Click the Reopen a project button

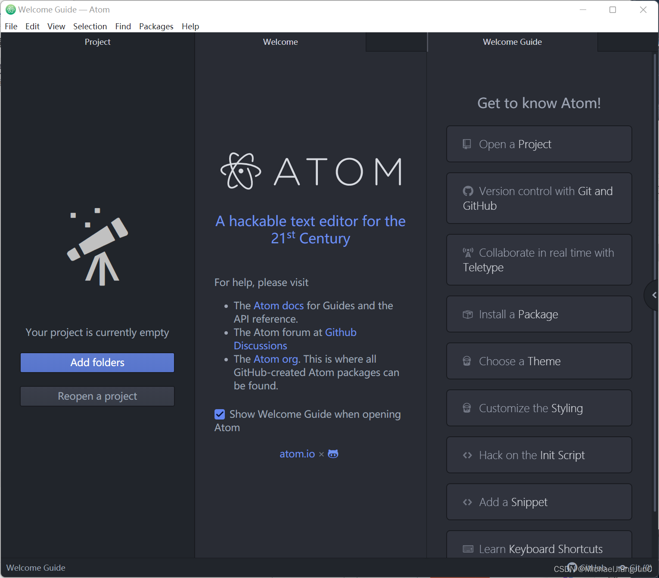(97, 396)
